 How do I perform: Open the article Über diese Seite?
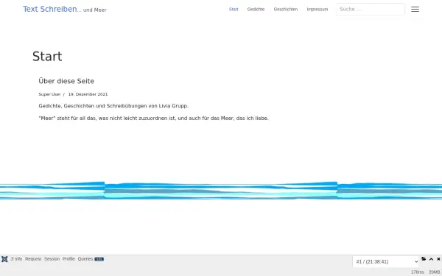click(66, 81)
